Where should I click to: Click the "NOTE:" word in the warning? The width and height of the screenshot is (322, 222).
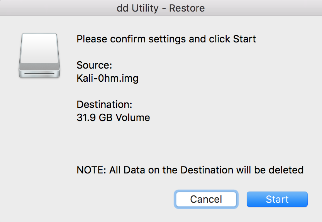pyautogui.click(x=91, y=170)
